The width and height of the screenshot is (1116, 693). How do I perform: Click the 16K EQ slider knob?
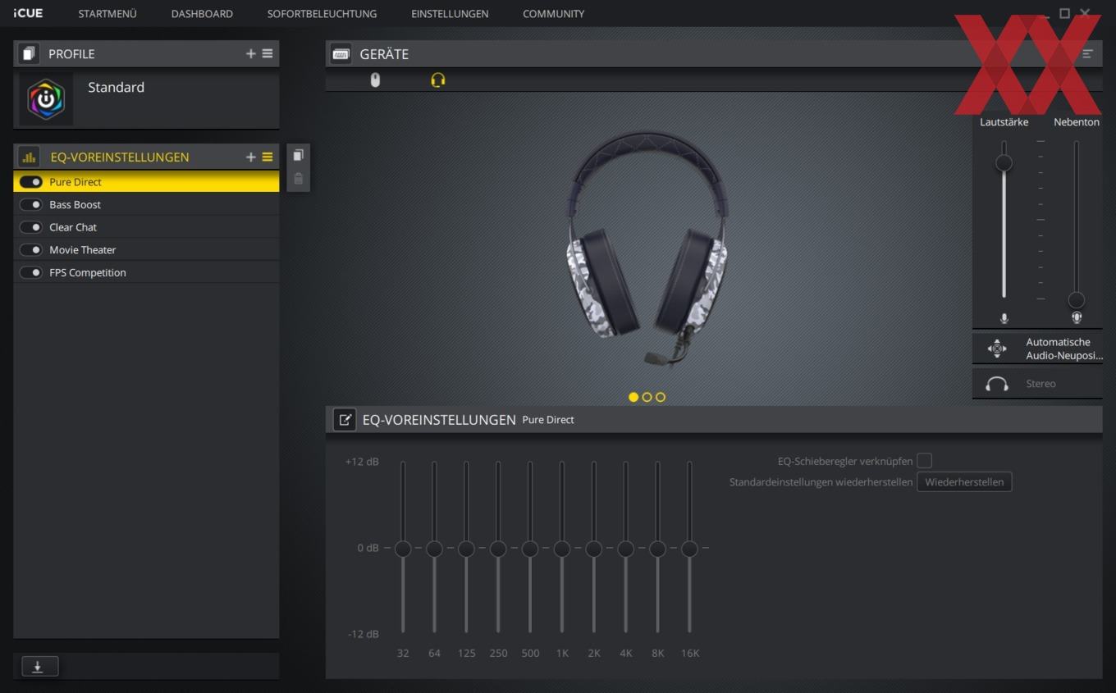[689, 549]
